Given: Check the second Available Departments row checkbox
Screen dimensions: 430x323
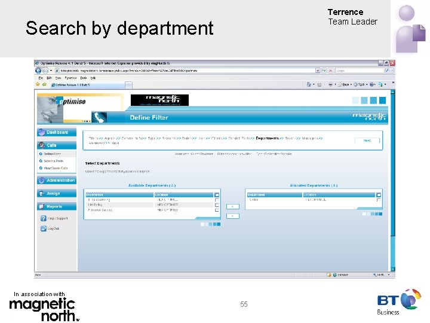Looking at the screenshot, I should (x=217, y=205).
